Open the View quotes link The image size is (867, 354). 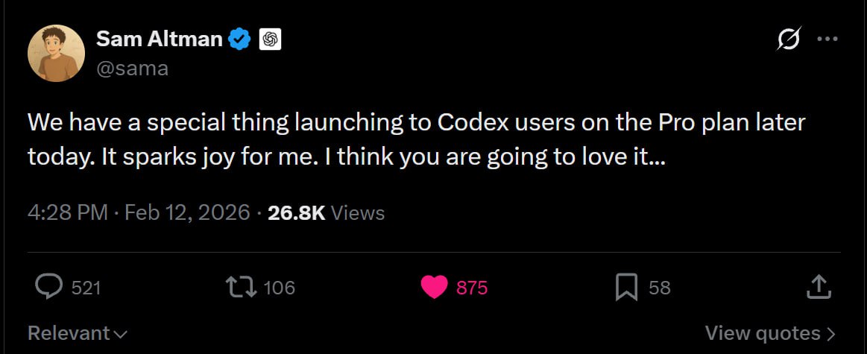click(x=762, y=332)
